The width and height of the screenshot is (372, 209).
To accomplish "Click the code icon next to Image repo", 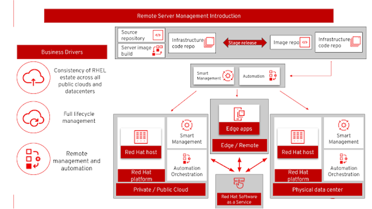I will [305, 42].
